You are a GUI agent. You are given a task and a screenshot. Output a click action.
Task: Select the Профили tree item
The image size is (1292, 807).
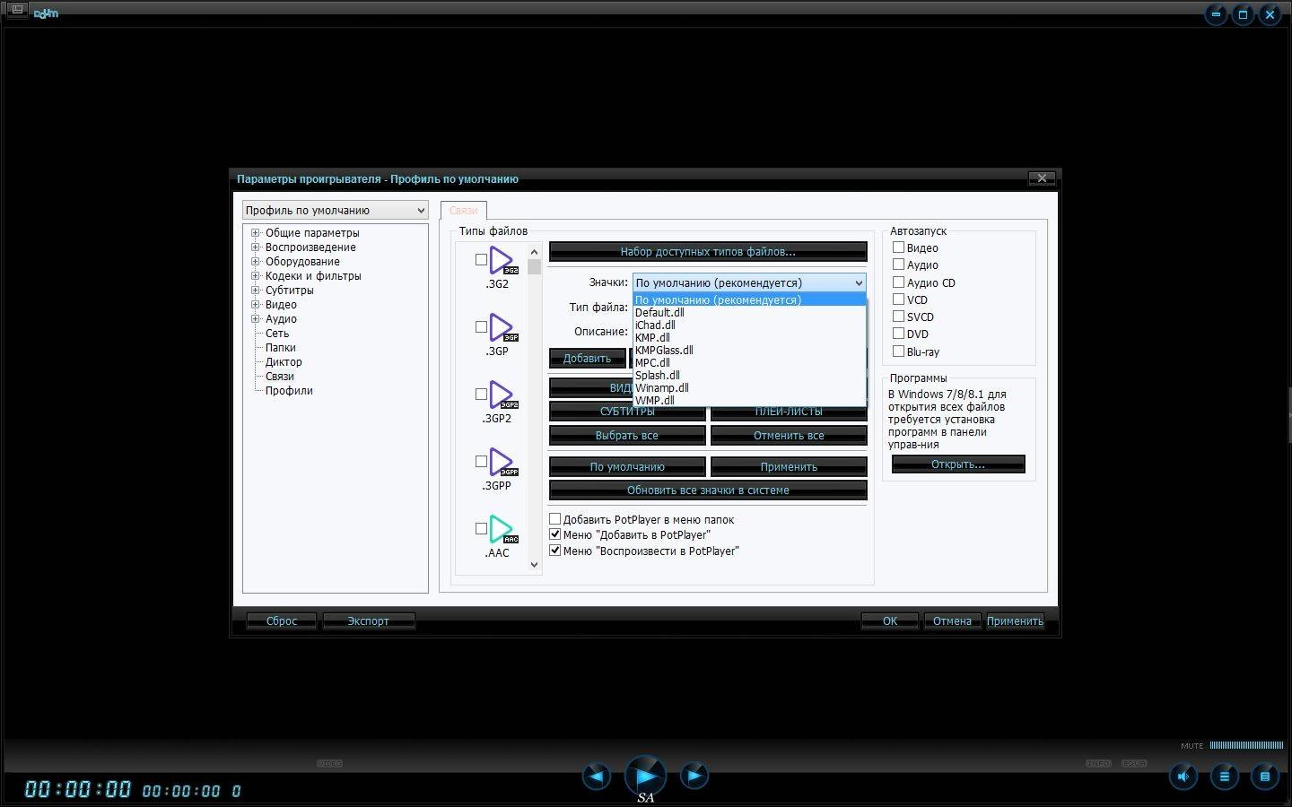click(x=289, y=390)
